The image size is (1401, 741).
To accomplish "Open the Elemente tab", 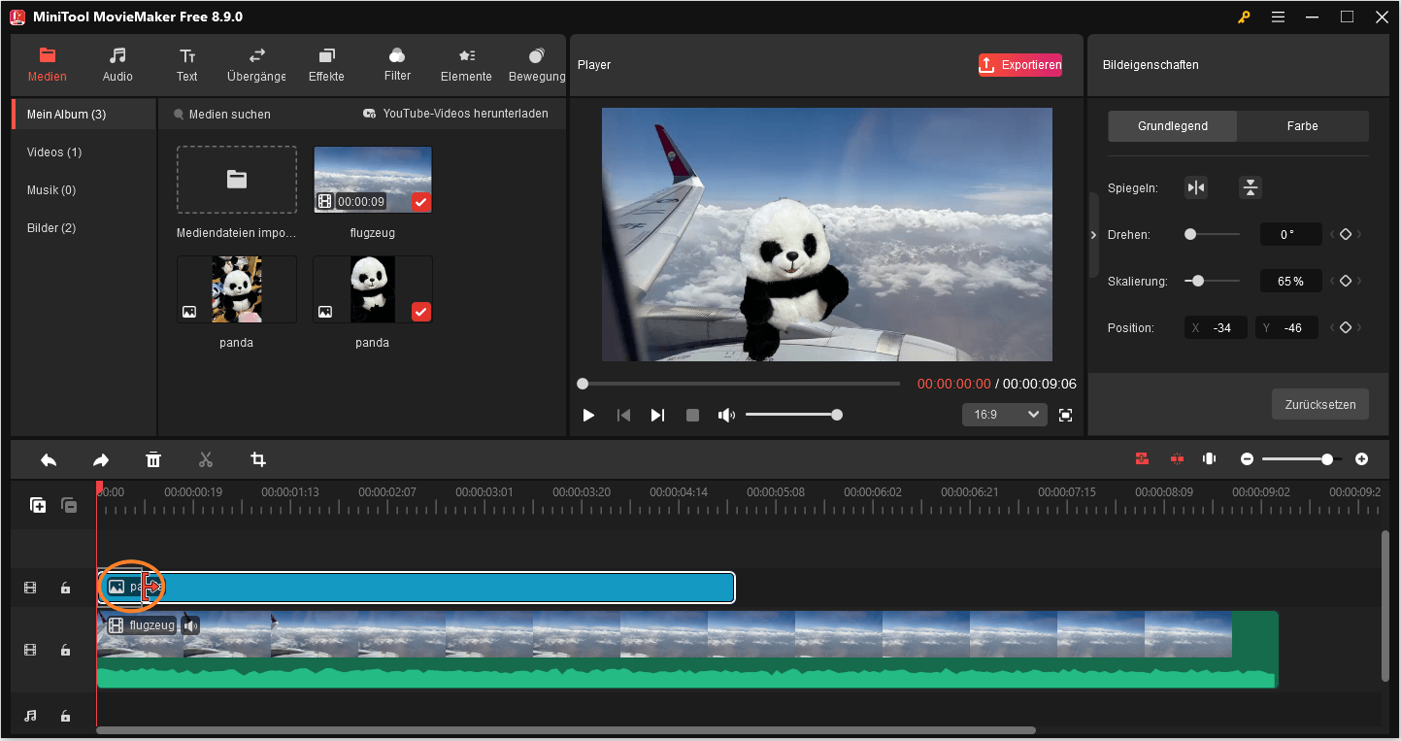I will coord(466,65).
